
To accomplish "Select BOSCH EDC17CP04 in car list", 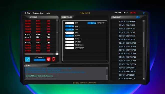I will [127, 43].
